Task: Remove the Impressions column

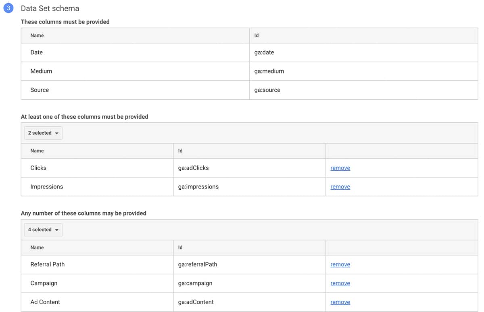Action: point(340,187)
